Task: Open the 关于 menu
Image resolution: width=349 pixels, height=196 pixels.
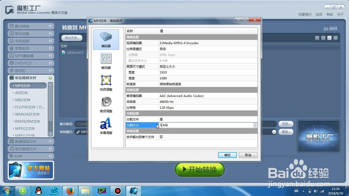Action: pyautogui.click(x=340, y=14)
